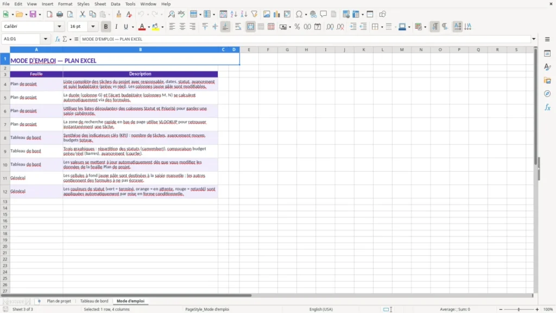
Task: Toggle Align Left
Action: point(172,27)
